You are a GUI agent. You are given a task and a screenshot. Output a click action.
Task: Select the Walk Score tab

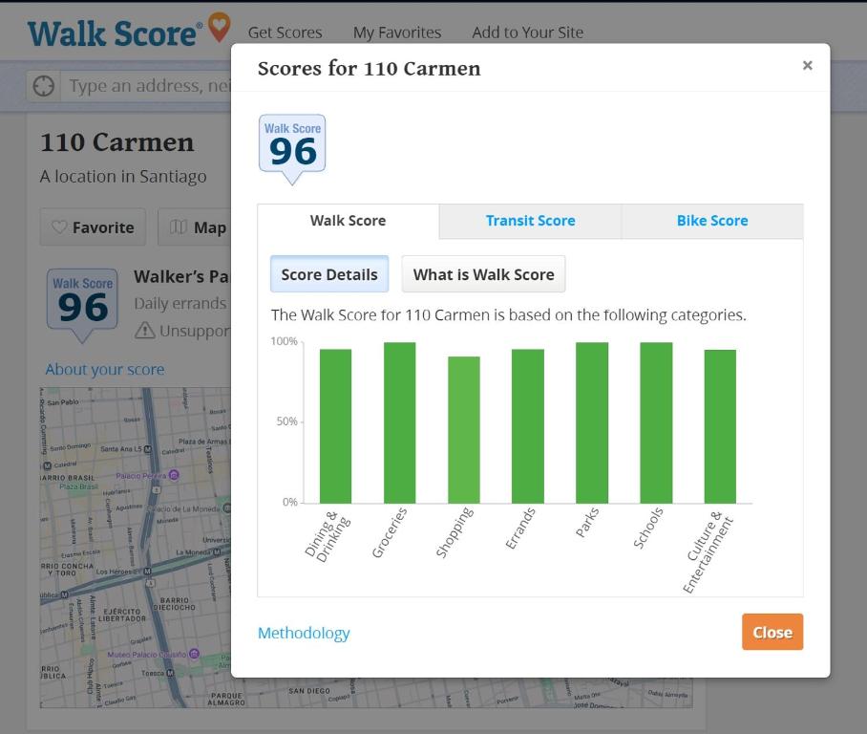click(x=348, y=221)
